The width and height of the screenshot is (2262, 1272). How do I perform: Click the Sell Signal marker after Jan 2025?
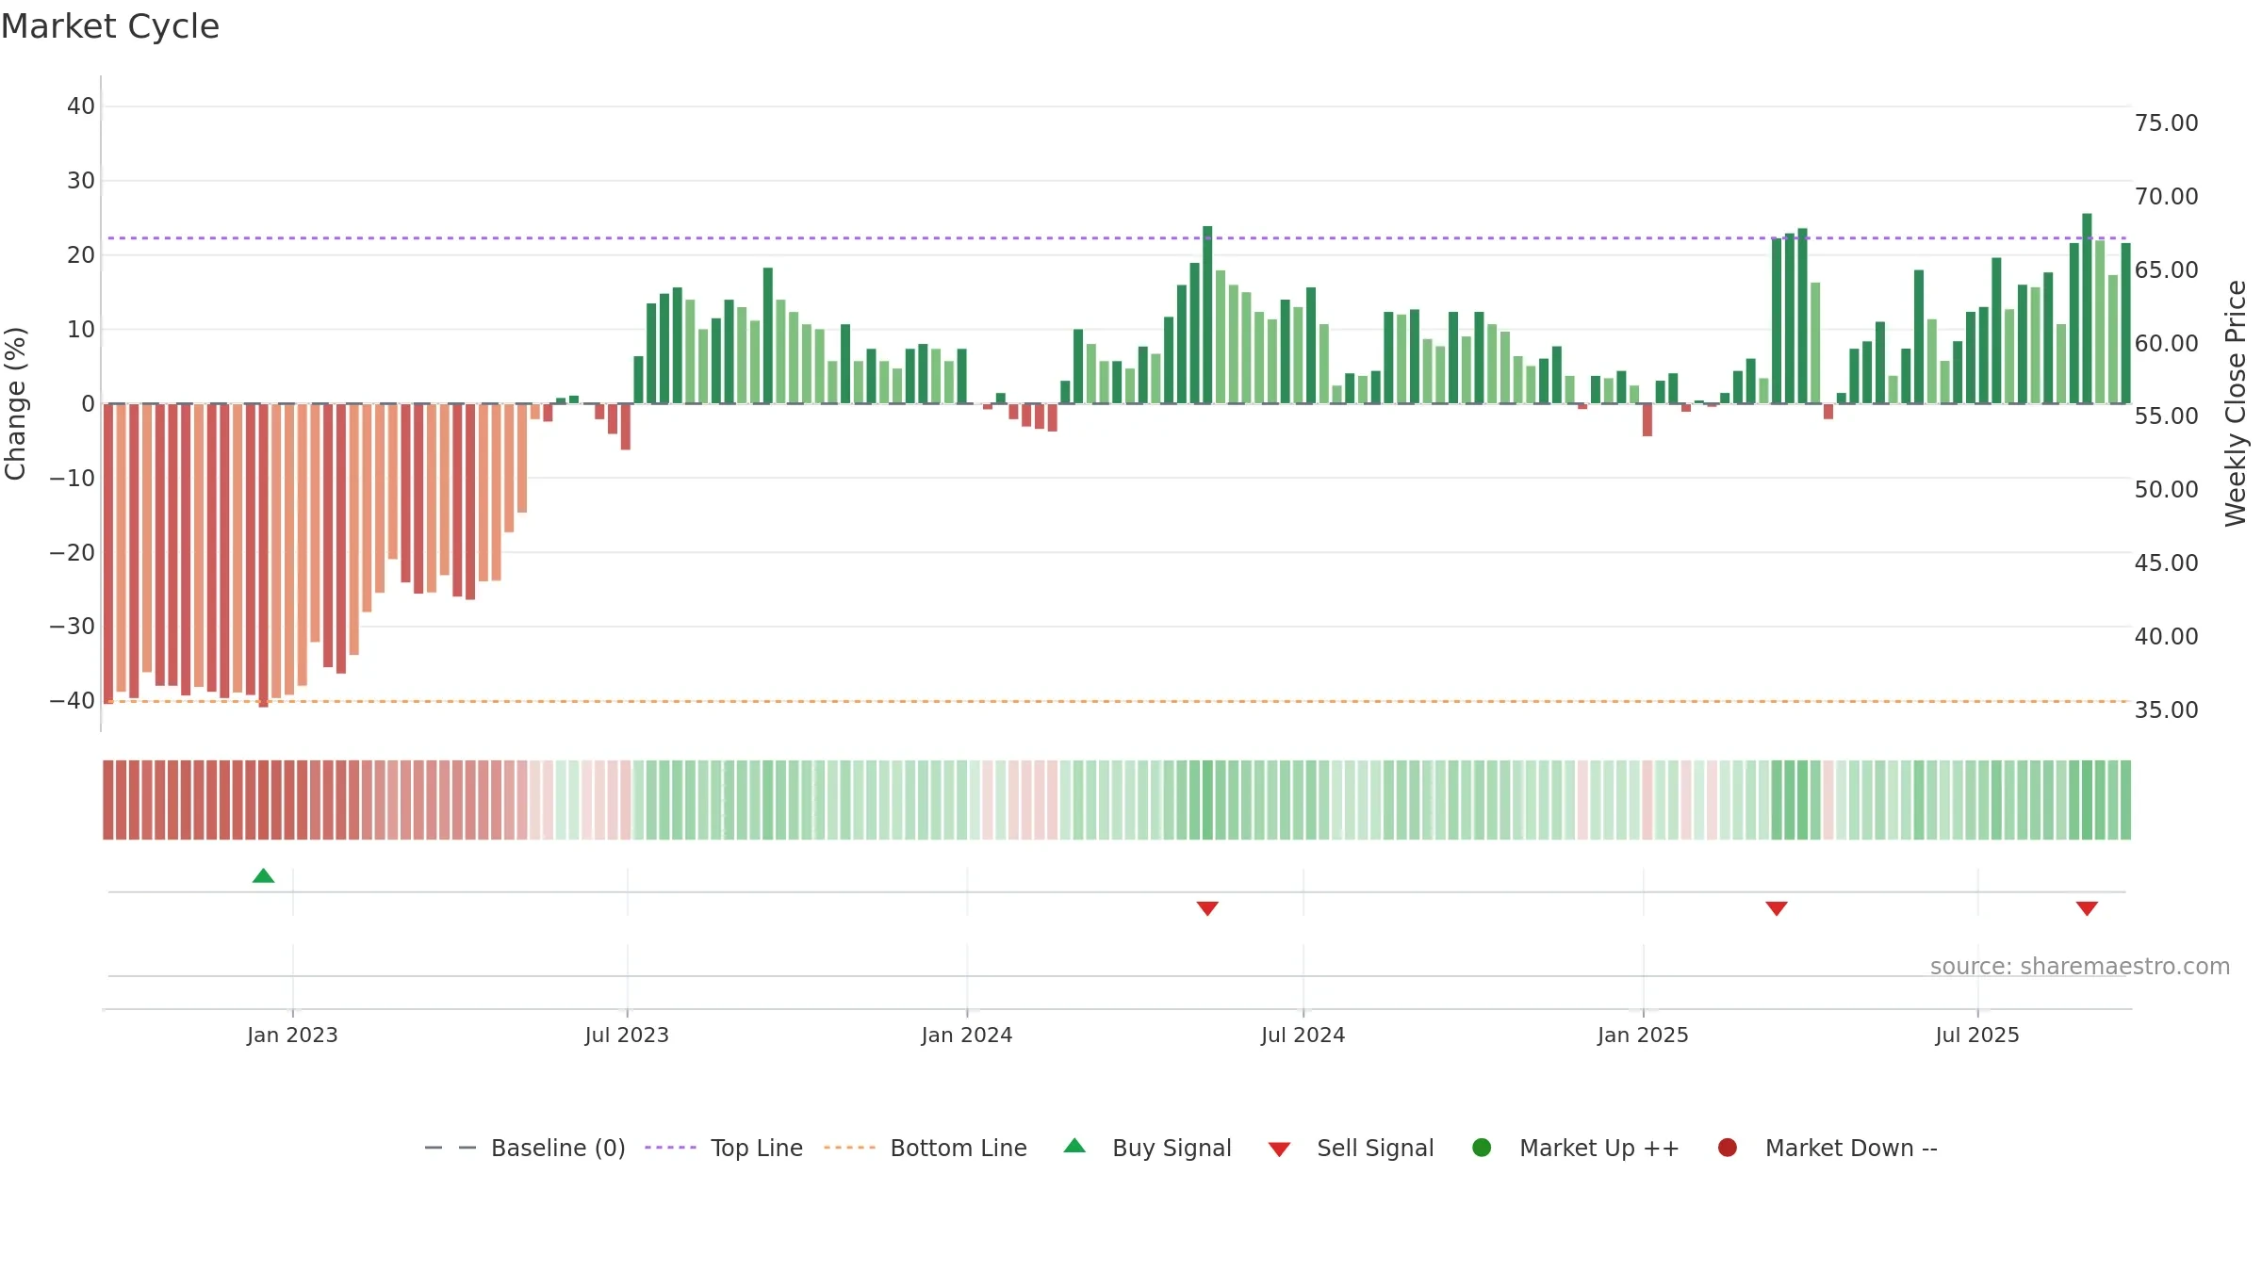[1777, 908]
